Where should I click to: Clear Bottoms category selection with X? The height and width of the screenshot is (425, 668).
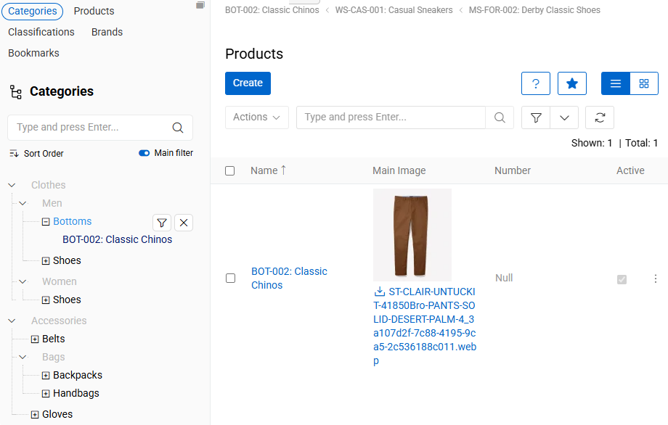[184, 223]
